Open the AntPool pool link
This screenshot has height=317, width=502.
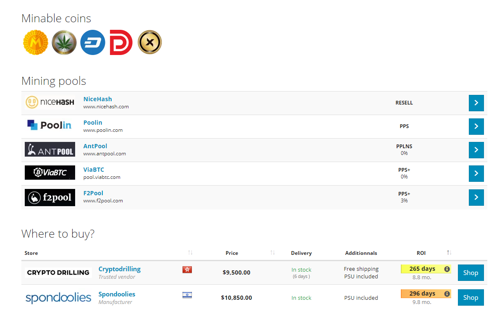click(x=95, y=146)
